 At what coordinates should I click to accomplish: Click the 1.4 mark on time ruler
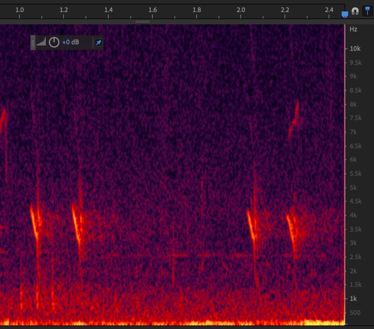tap(108, 10)
